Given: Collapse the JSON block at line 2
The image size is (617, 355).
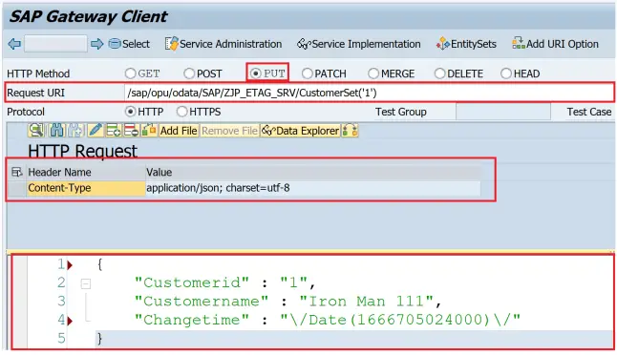Looking at the screenshot, I should (x=86, y=283).
